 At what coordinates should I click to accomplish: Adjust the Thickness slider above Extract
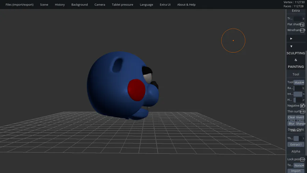[x=298, y=138]
